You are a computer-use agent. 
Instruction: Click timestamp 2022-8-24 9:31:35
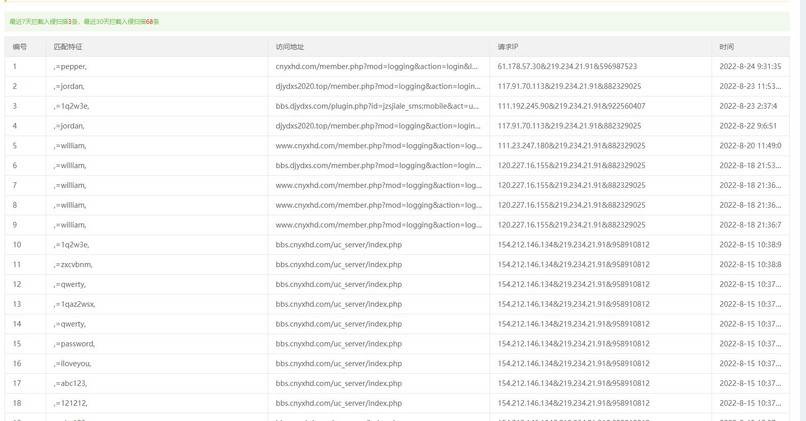click(750, 67)
